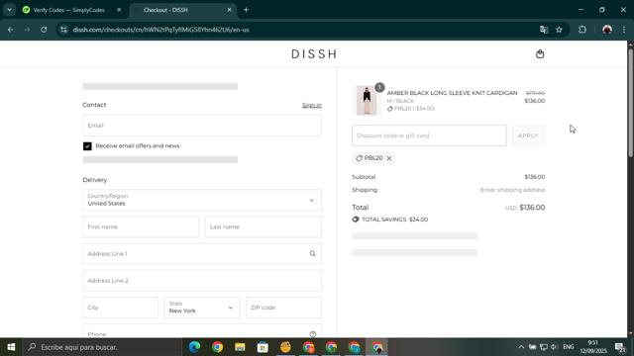Click the volume icon in system tray

pos(554,347)
